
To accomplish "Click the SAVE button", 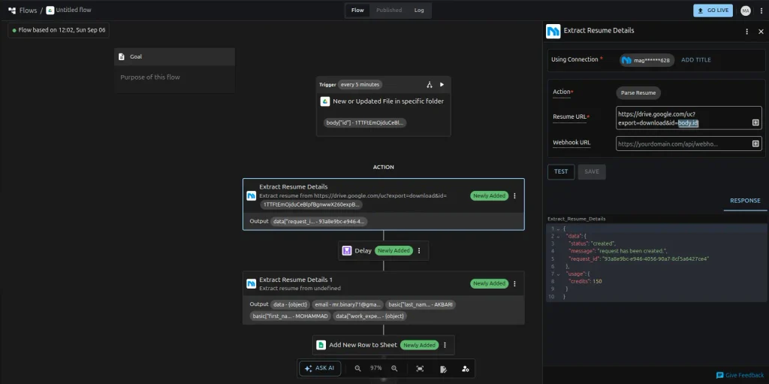I will 592,171.
